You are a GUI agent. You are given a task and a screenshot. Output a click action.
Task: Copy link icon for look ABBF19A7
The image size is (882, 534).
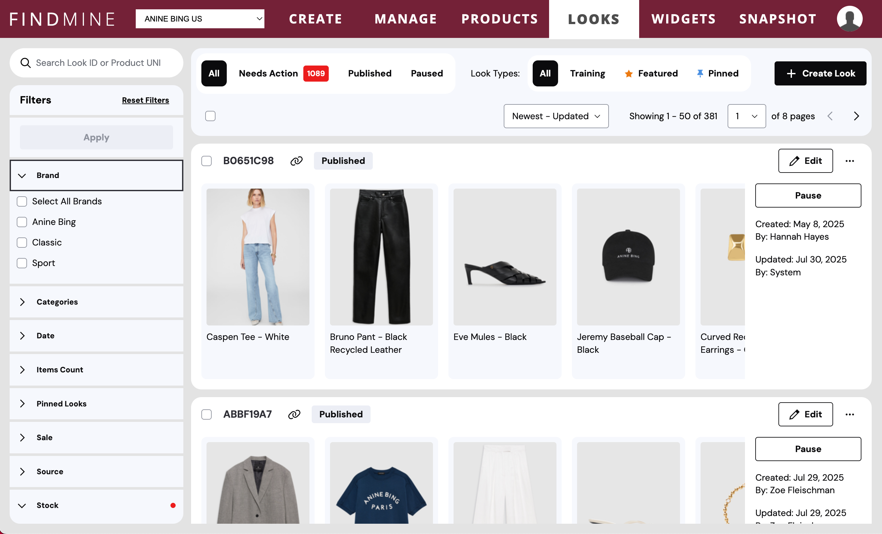[294, 414]
